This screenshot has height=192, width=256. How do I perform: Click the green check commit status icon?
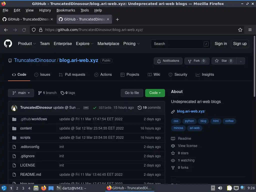[x=94, y=108]
